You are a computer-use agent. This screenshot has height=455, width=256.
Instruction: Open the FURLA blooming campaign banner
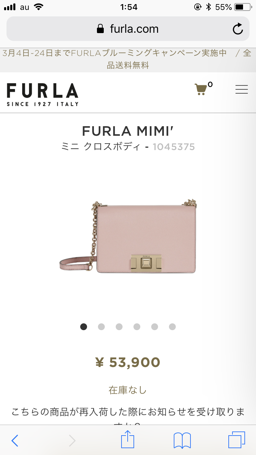tap(128, 59)
